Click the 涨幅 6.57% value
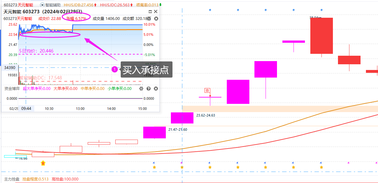This screenshot has width=378, height=183. point(76,18)
